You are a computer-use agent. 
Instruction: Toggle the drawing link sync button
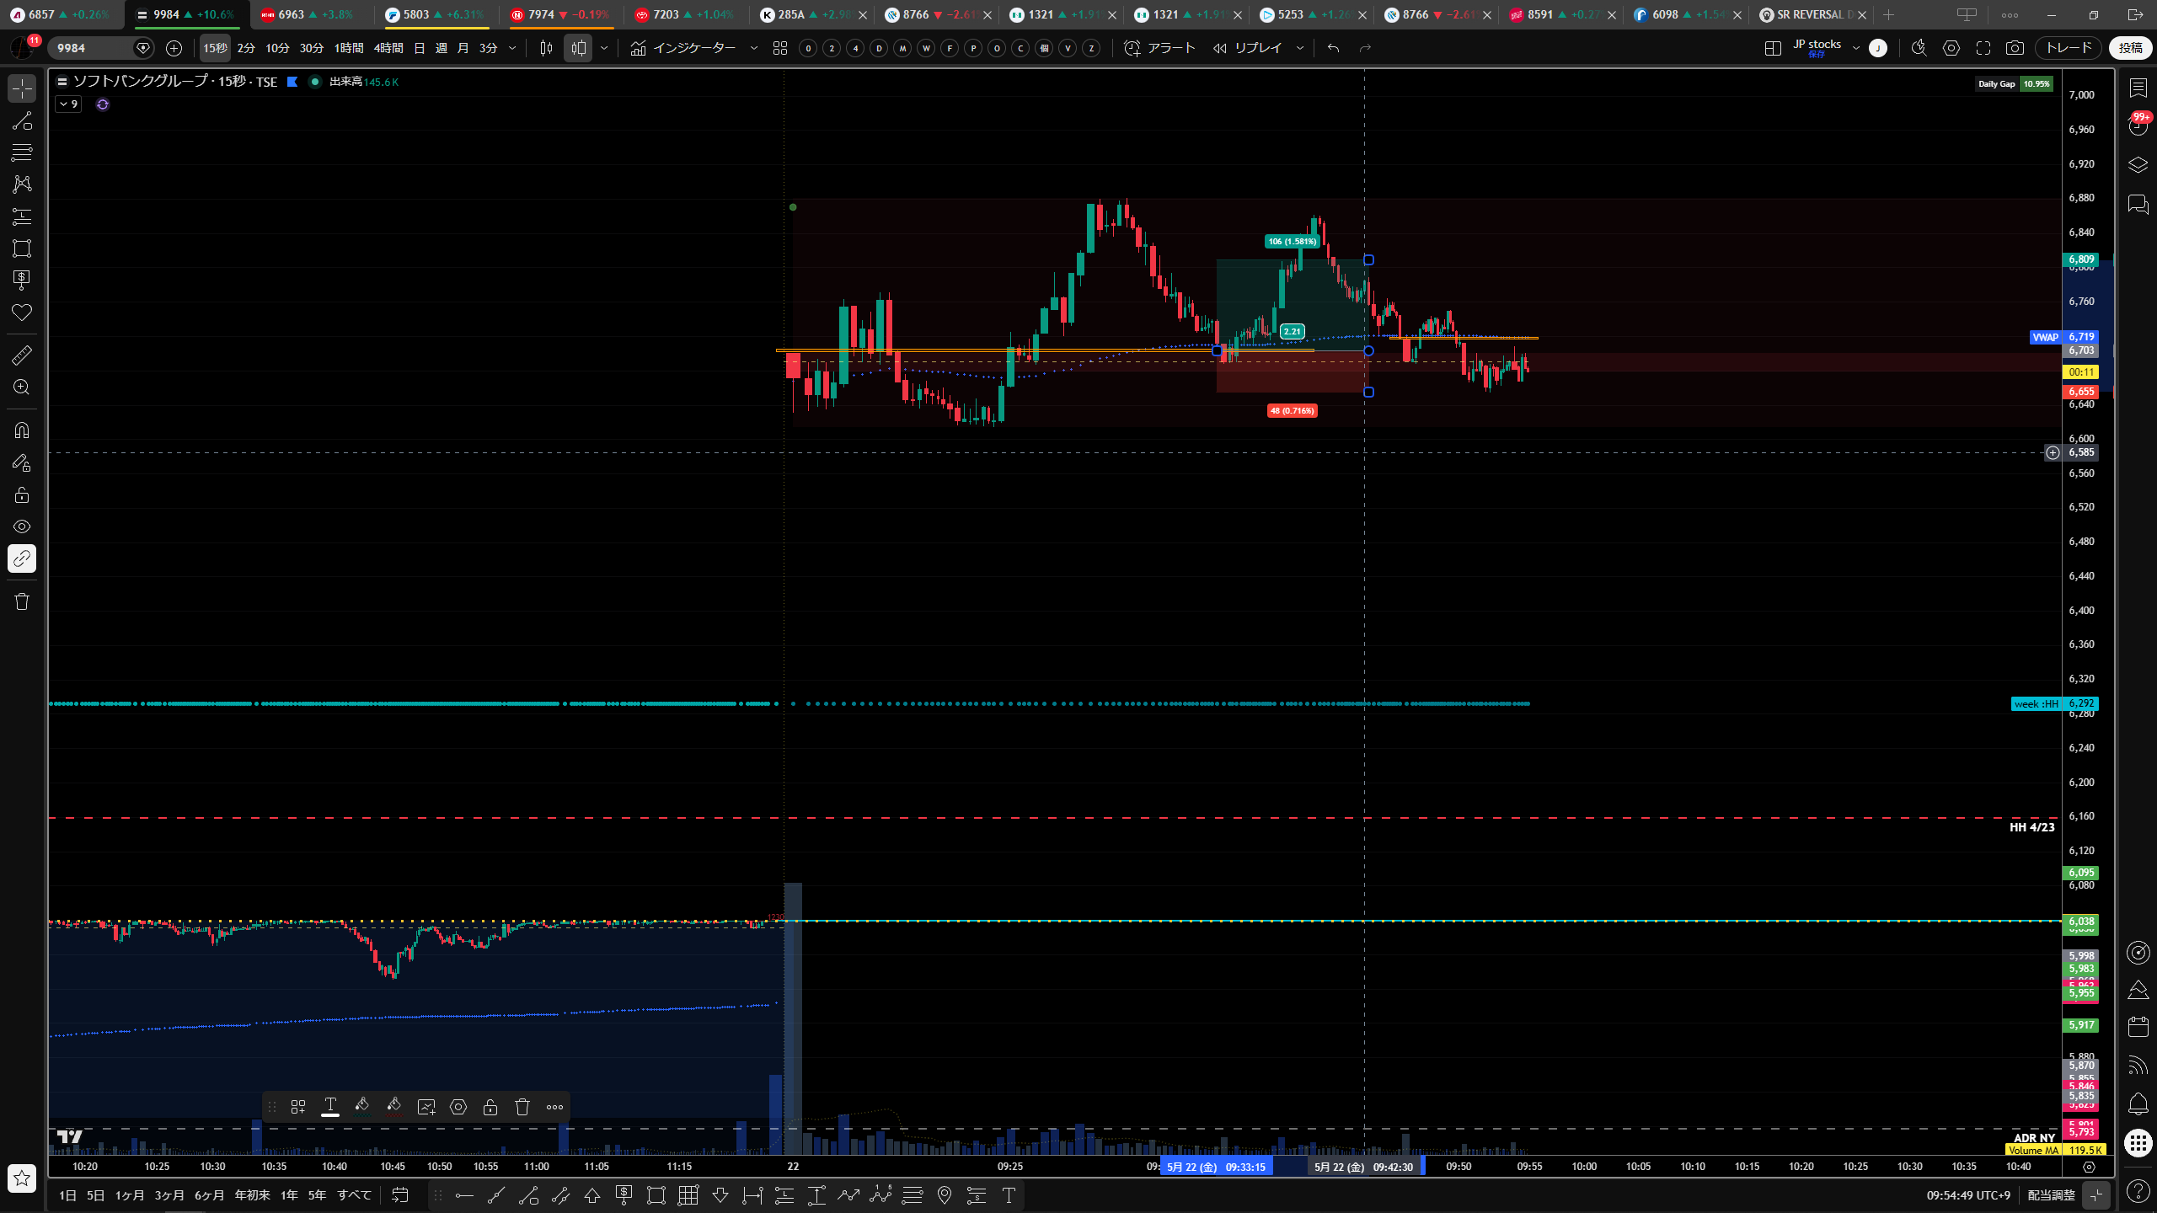point(22,558)
